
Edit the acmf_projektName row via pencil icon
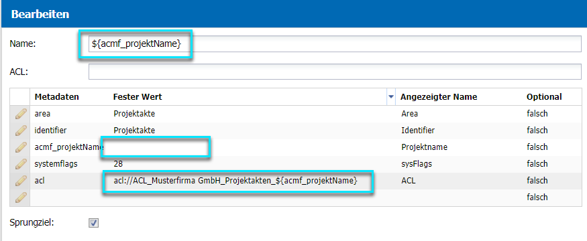[x=21, y=147]
